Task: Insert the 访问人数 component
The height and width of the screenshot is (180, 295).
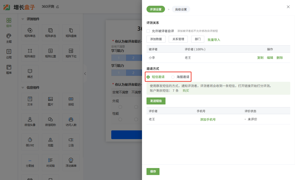Action: [71, 122]
